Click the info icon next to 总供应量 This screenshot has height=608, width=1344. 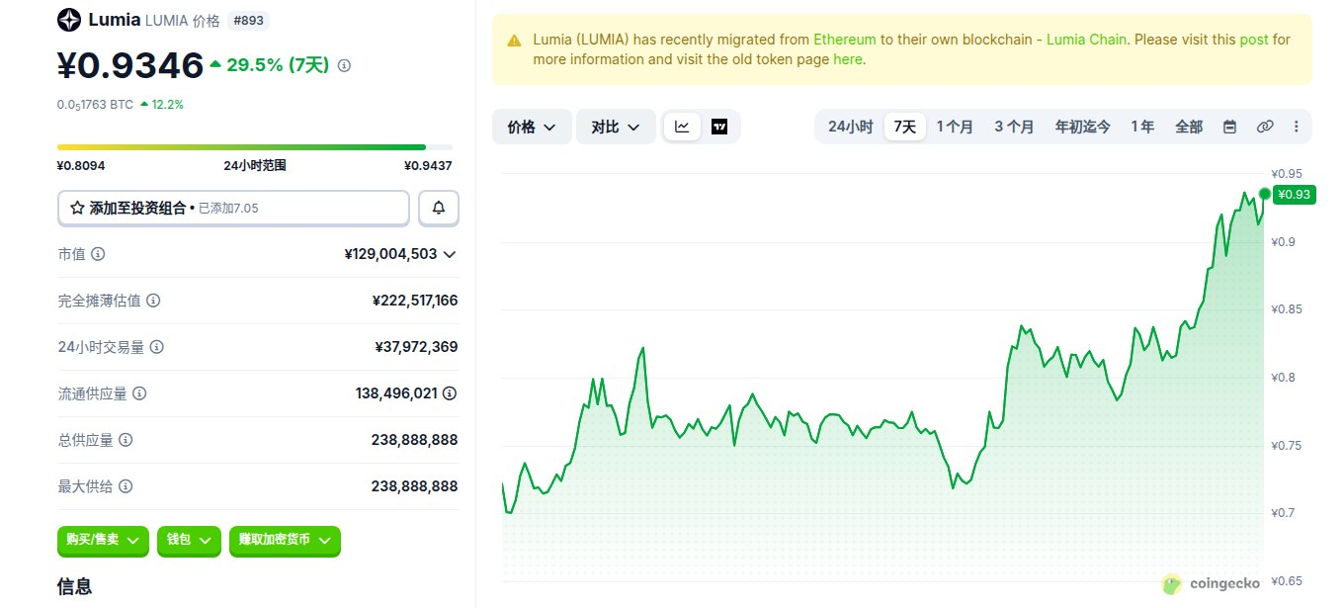pos(126,440)
